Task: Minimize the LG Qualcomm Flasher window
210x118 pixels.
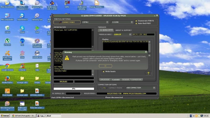Action: click(x=155, y=15)
